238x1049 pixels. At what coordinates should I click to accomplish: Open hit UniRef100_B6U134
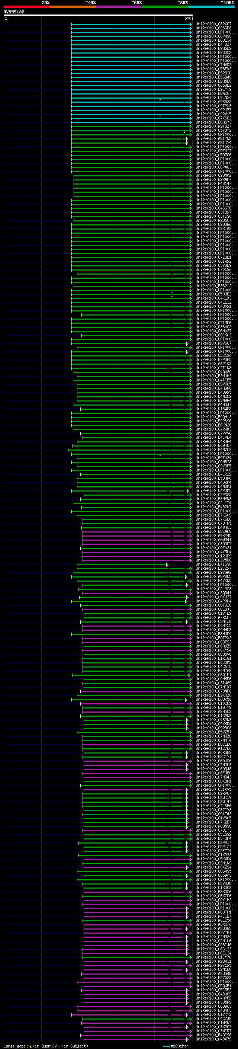pyautogui.click(x=213, y=40)
